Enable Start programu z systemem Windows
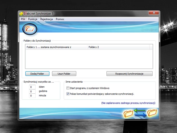Screen dimensions: 177x133 click(68, 88)
